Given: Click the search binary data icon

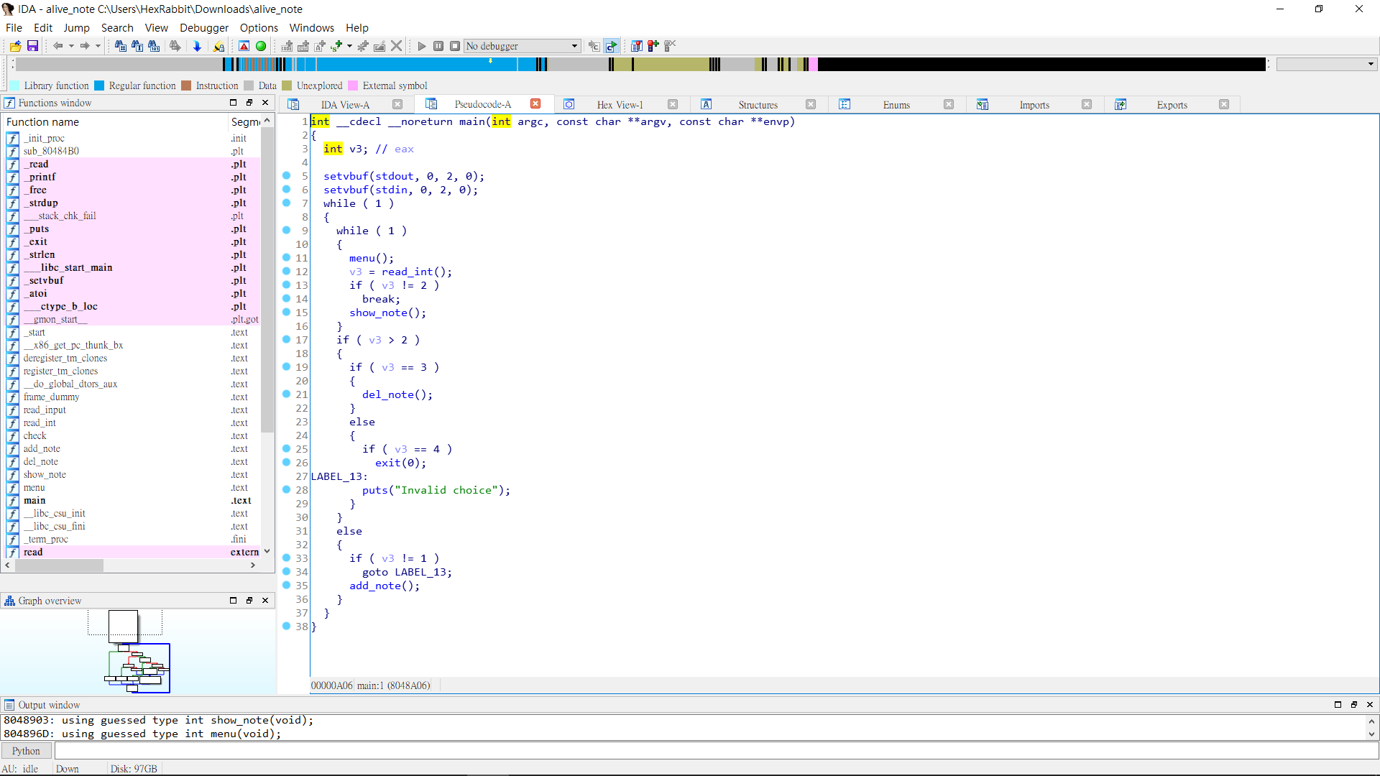Looking at the screenshot, I should pos(154,46).
